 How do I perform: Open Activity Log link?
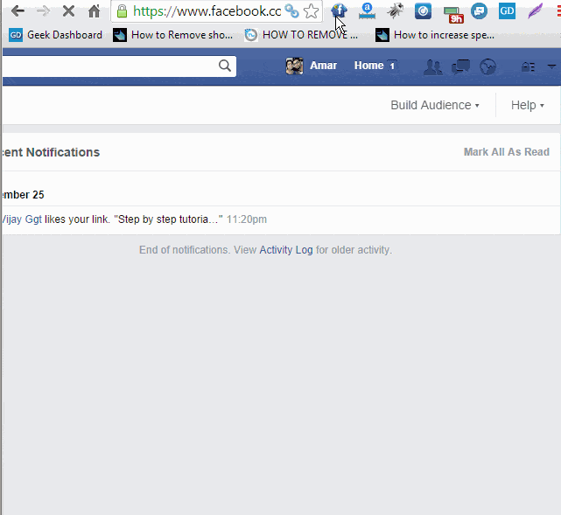[x=286, y=250]
